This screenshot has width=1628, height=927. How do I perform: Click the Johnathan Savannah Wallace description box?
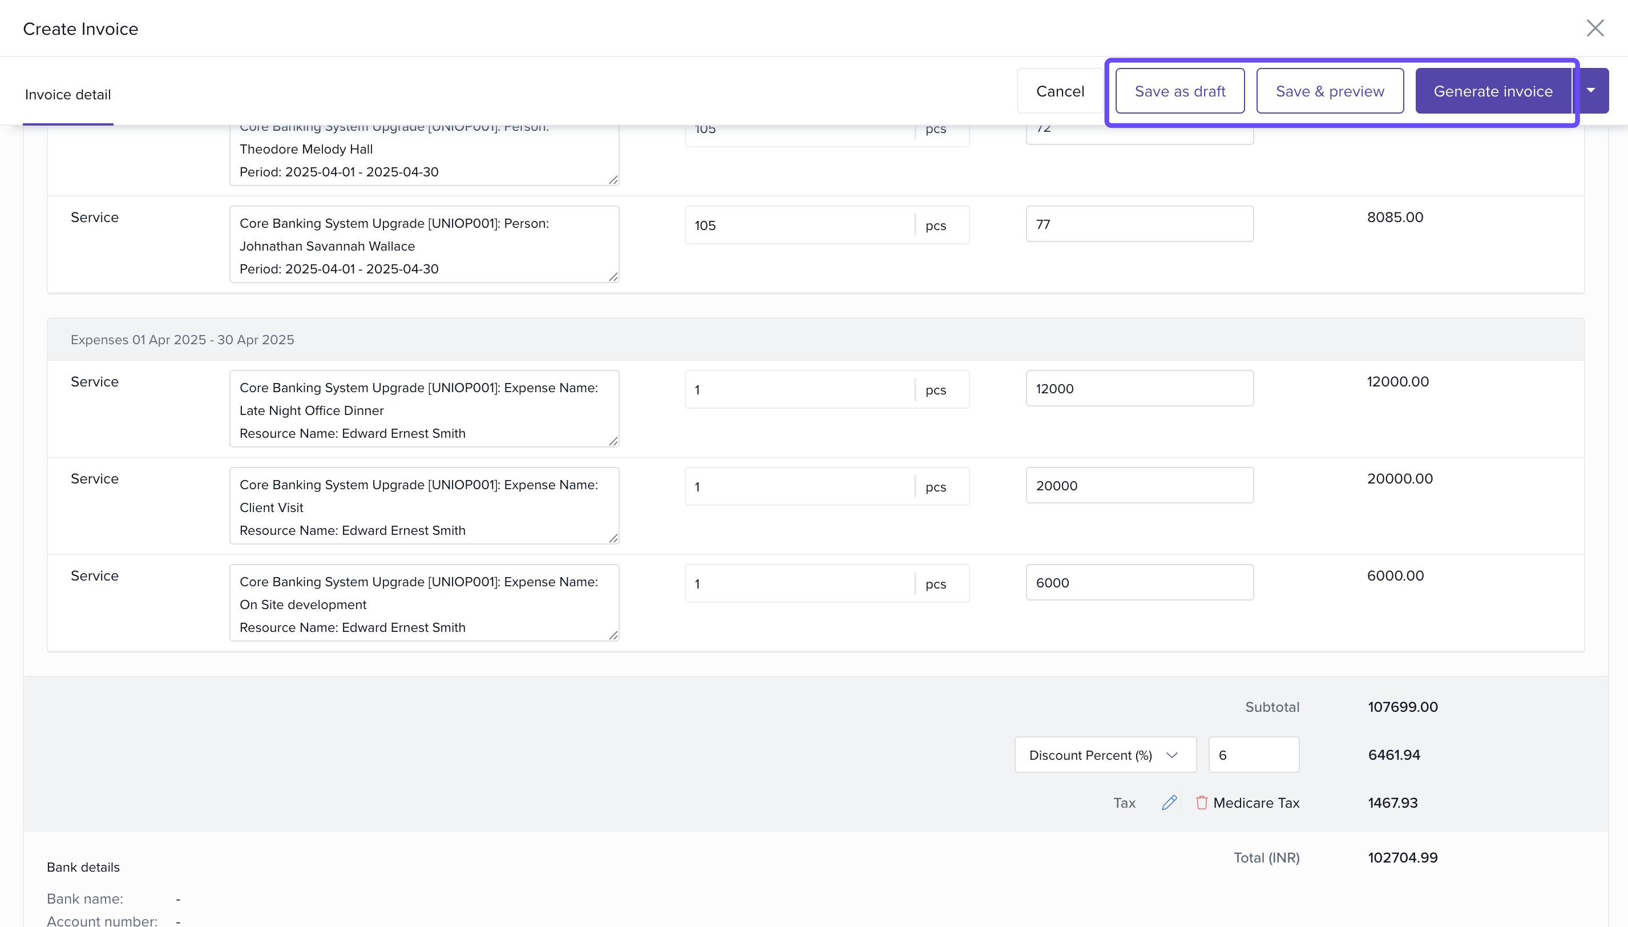tap(423, 245)
